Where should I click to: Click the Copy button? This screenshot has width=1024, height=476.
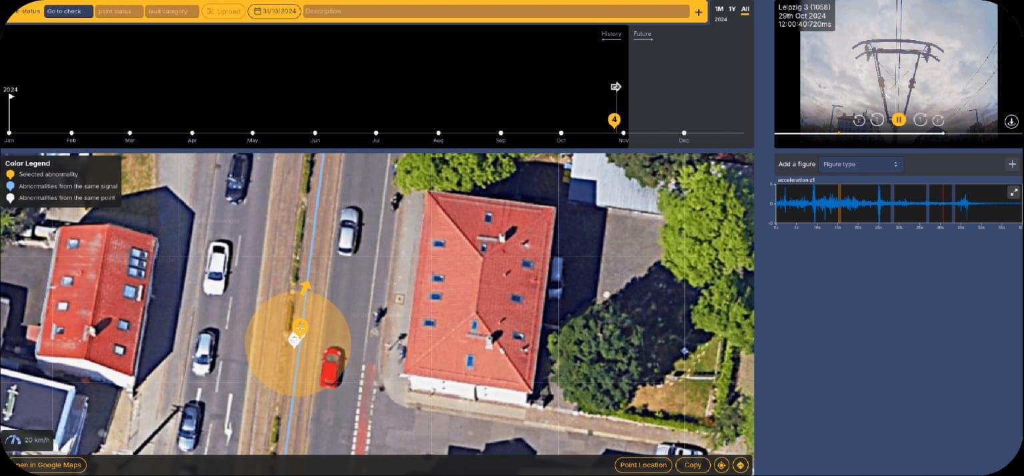(x=693, y=465)
